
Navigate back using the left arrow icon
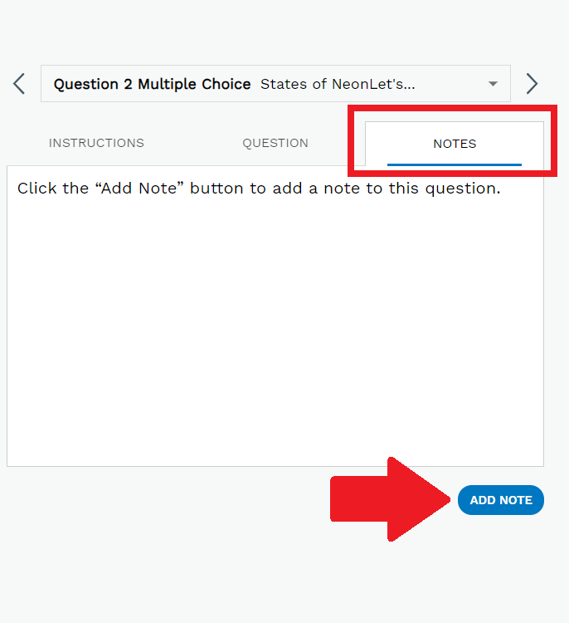pyautogui.click(x=19, y=84)
